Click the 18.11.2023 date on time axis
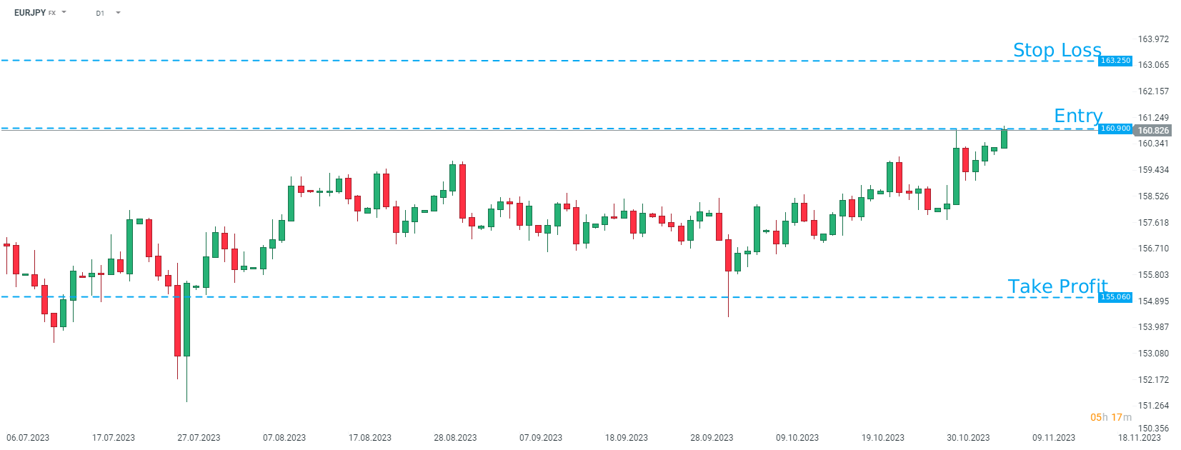The height and width of the screenshot is (450, 1181). tap(1139, 438)
